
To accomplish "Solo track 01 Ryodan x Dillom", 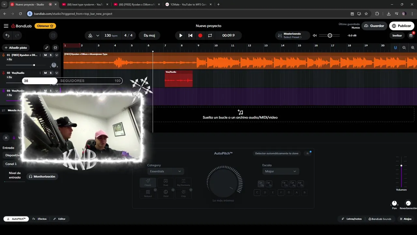I will click(50, 55).
